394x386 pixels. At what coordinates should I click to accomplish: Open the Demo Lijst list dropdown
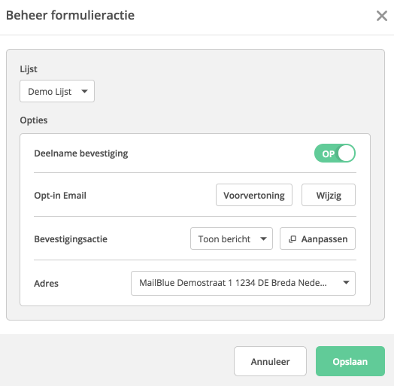click(x=57, y=91)
